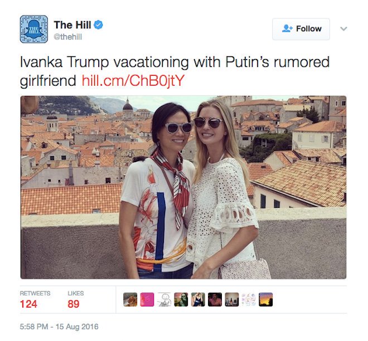Open the pale pastel liker avatar
The height and width of the screenshot is (341, 368).
(x=249, y=299)
